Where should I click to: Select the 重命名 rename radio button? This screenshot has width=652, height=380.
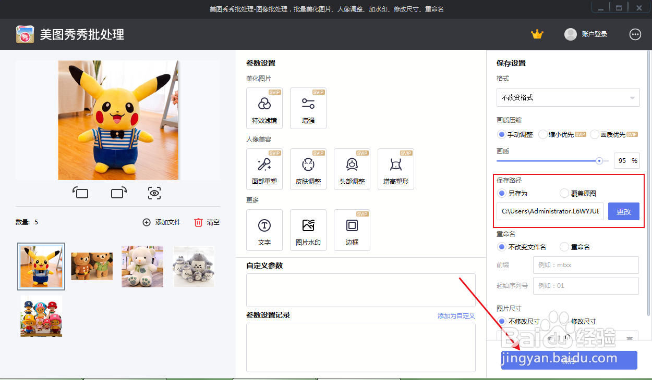[x=564, y=247]
